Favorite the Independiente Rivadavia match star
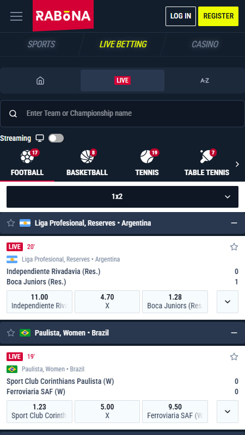The width and height of the screenshot is (245, 435). [x=234, y=247]
